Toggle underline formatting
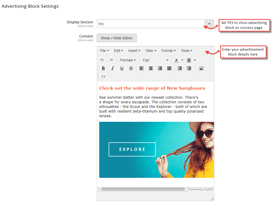The width and height of the screenshot is (274, 203). pyautogui.click(x=122, y=69)
